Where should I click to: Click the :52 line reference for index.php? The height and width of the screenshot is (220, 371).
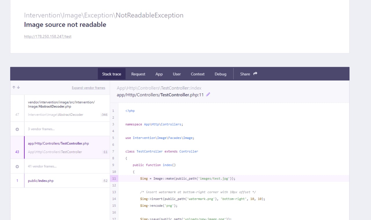(x=105, y=181)
